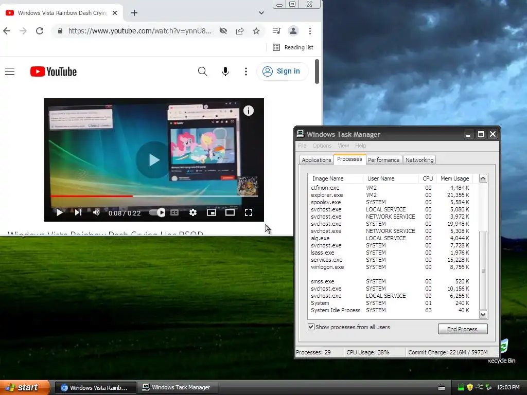Bookmark this page with the star
Image resolution: width=527 pixels, height=395 pixels.
256,31
